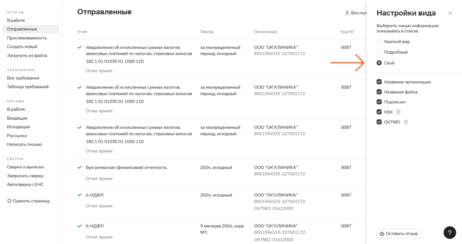
Task: Click the help icon next to КБК
Action: [398, 112]
